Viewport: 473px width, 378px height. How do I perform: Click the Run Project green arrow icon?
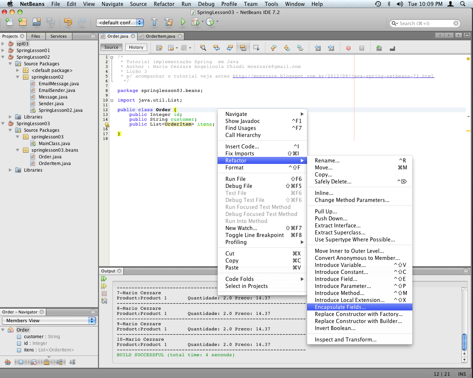tap(183, 22)
